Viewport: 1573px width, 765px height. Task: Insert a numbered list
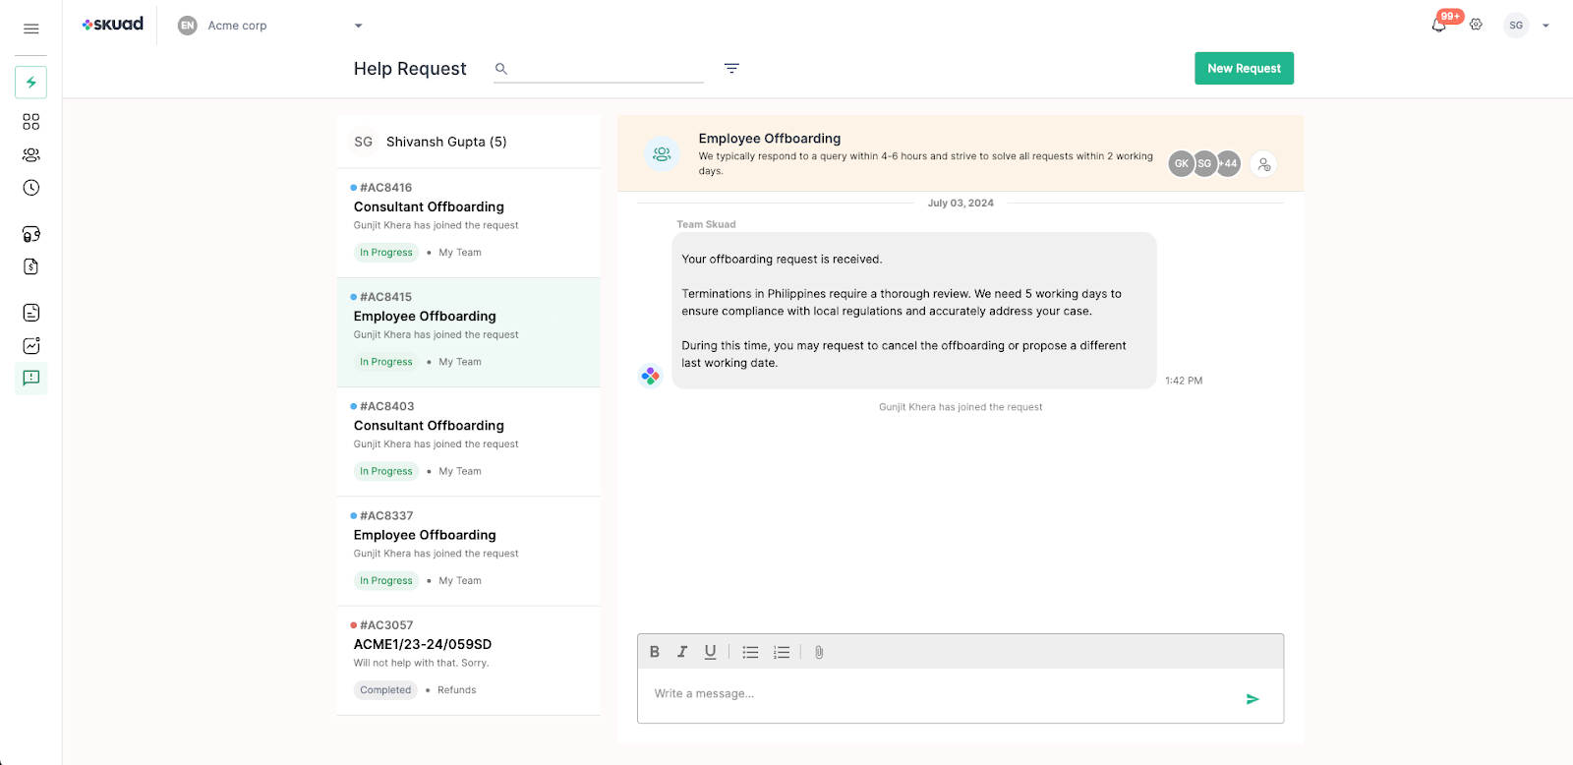(782, 652)
